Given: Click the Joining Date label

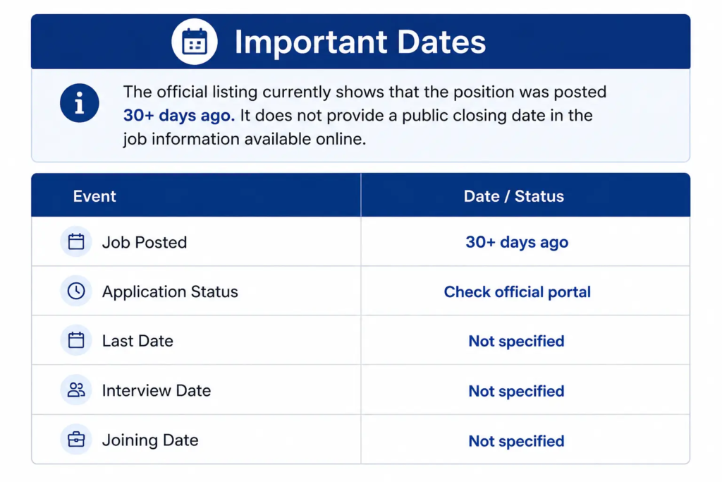Looking at the screenshot, I should tap(150, 440).
